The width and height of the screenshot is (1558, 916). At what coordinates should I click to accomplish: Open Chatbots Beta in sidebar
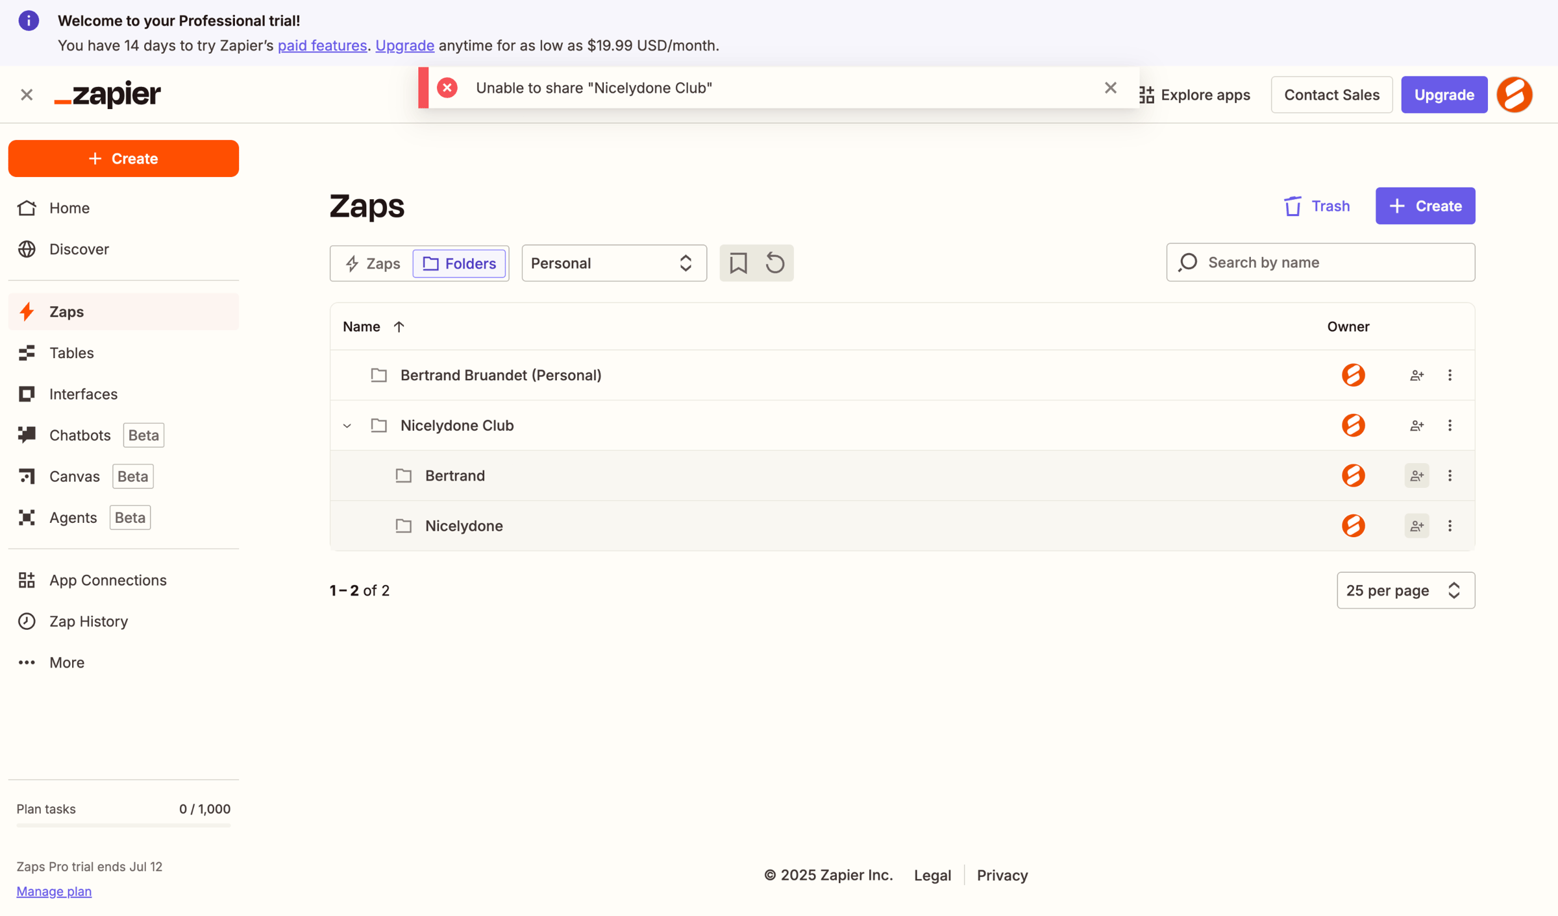click(x=123, y=435)
